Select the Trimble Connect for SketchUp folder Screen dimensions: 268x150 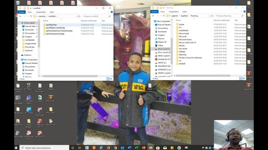[x=190, y=57]
